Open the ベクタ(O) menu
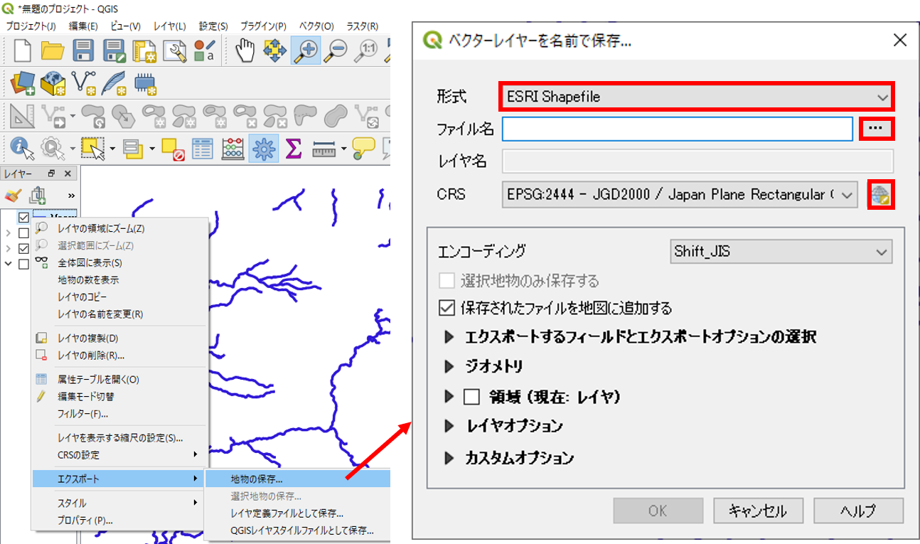The image size is (920, 544). tap(318, 26)
